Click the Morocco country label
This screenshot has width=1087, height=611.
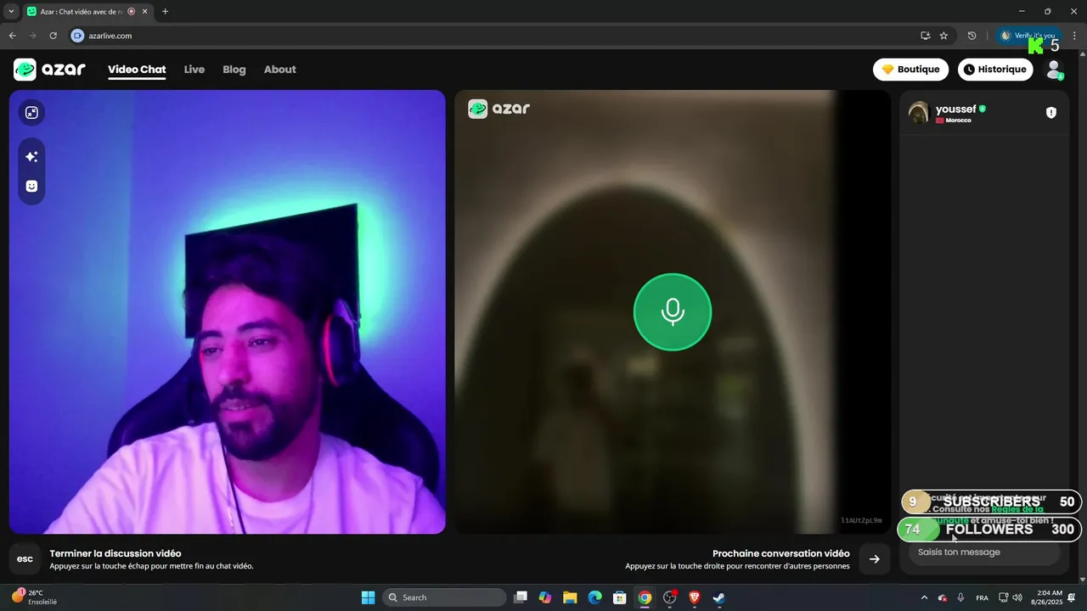tap(958, 121)
